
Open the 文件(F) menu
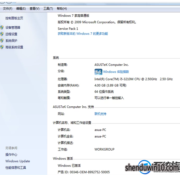[8, 9]
